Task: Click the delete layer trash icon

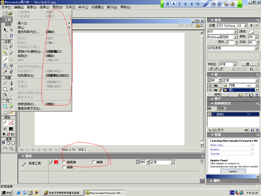Action: point(257,95)
